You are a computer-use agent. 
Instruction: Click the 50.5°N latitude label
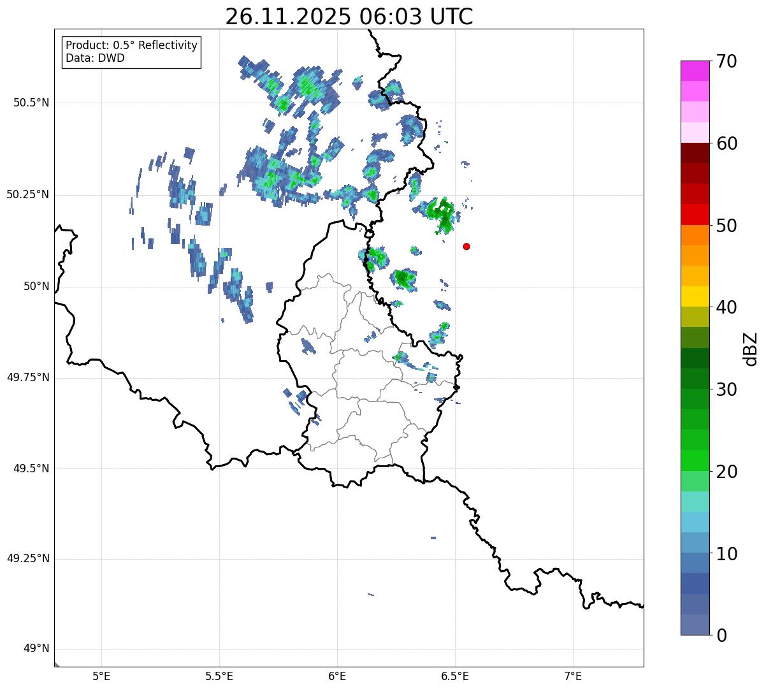click(31, 103)
